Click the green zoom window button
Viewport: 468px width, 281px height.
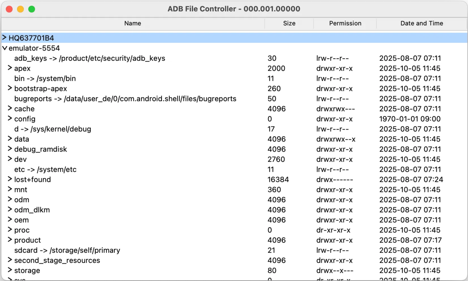(32, 9)
